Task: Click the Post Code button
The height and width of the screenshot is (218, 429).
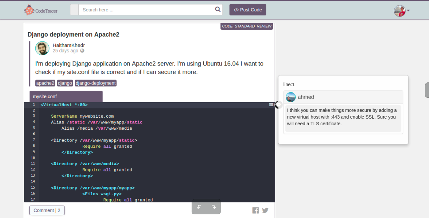Action: click(248, 10)
